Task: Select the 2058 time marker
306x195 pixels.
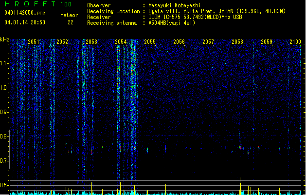Action: 237,42
